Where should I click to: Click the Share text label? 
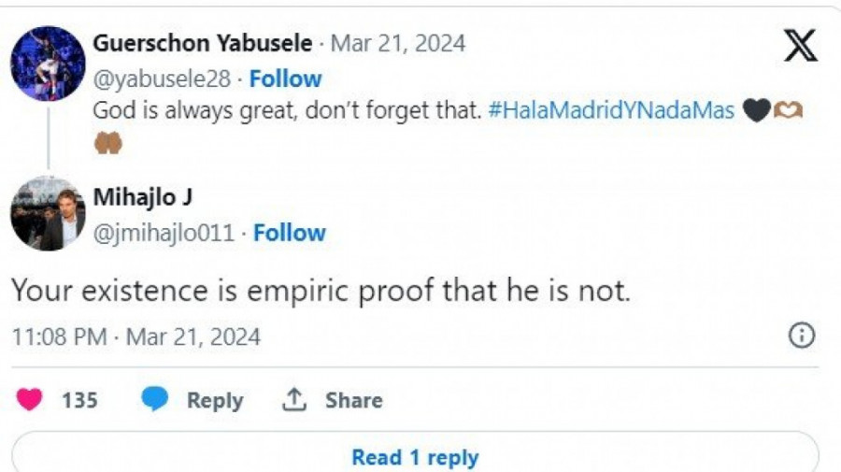(353, 400)
